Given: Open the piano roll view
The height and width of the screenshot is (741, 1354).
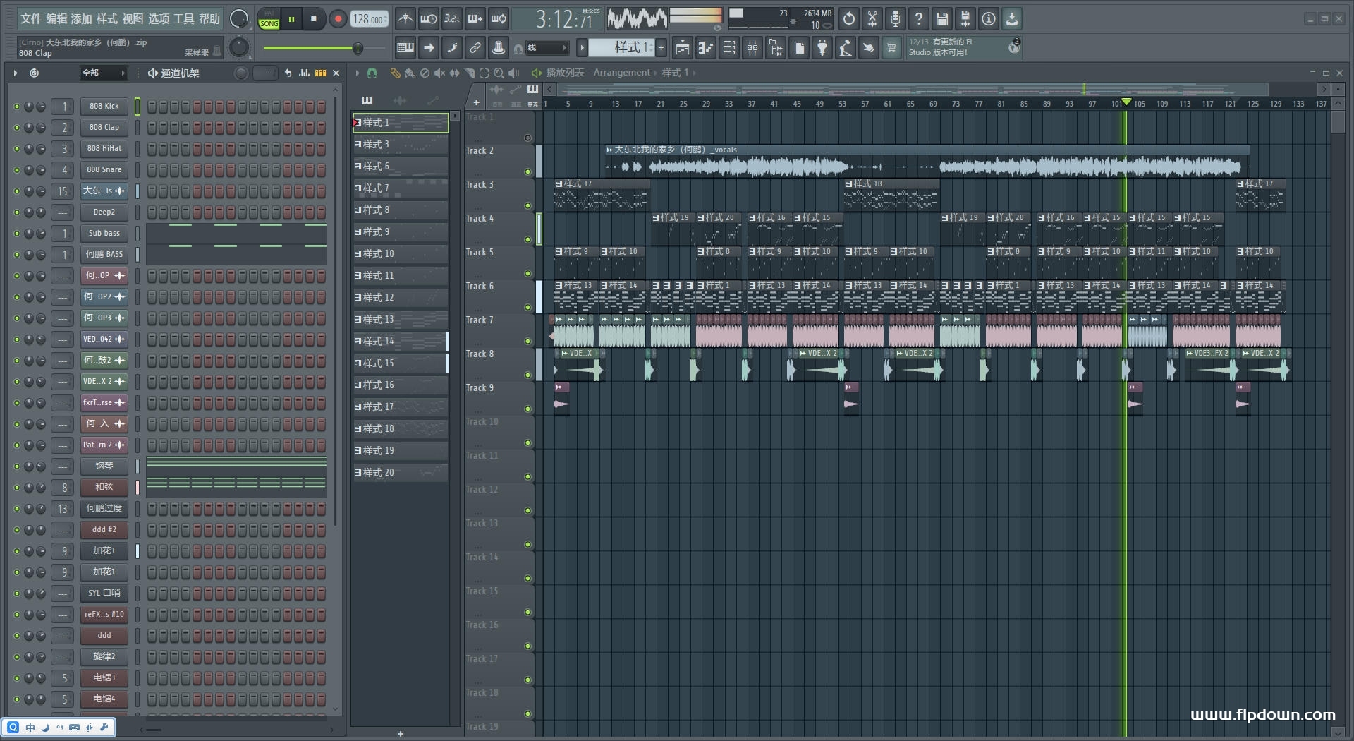Looking at the screenshot, I should [705, 48].
